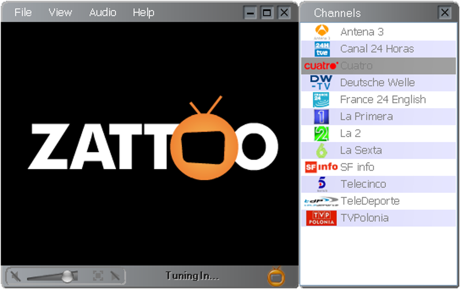Tune to the La Sexta channel
The image size is (461, 290).
coord(378,150)
